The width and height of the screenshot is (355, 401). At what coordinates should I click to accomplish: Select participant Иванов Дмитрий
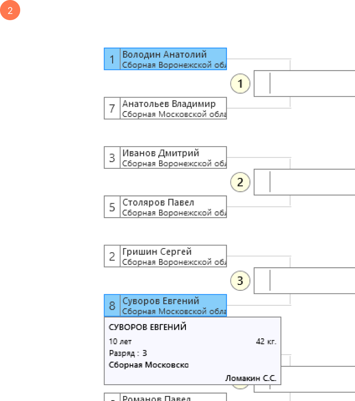[173, 157]
